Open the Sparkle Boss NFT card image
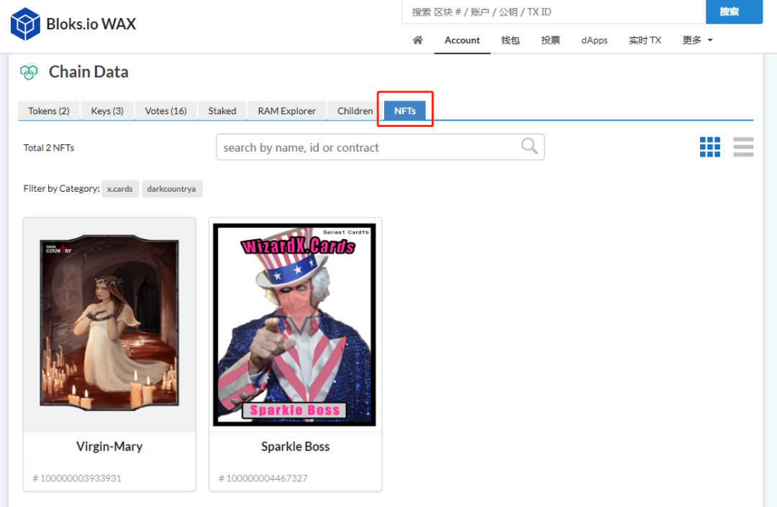 click(x=295, y=325)
